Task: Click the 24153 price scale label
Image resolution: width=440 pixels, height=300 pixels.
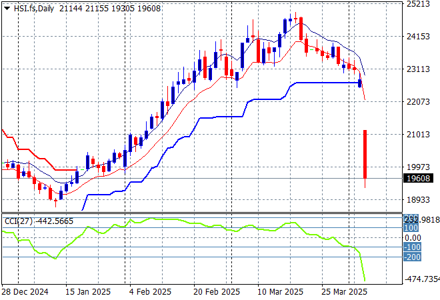Action: point(419,36)
